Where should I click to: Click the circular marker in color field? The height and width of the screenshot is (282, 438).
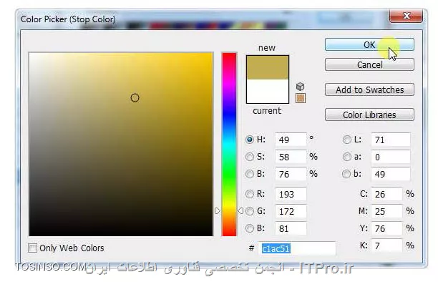135,98
